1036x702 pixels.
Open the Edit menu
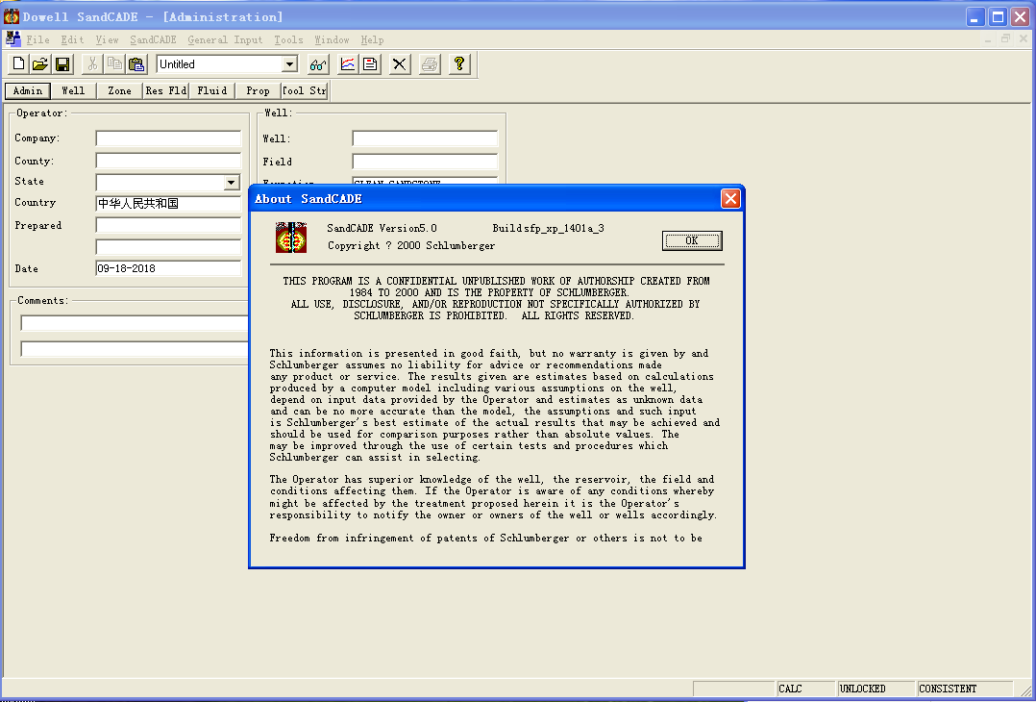(x=72, y=39)
